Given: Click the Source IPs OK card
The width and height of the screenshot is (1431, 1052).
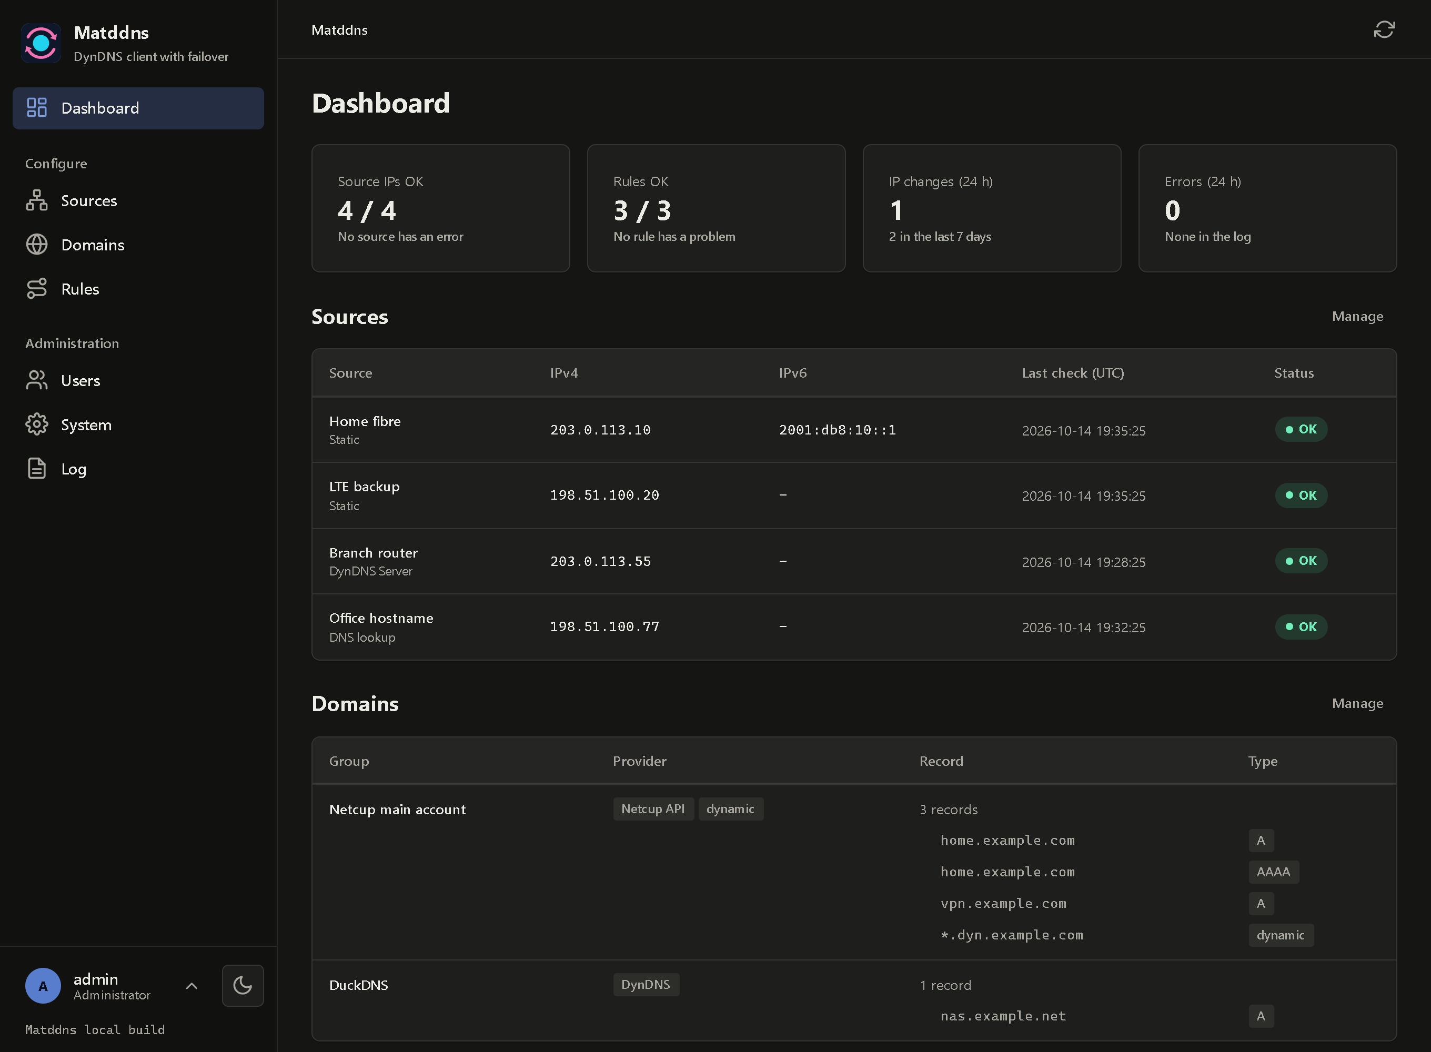Looking at the screenshot, I should click(x=441, y=208).
